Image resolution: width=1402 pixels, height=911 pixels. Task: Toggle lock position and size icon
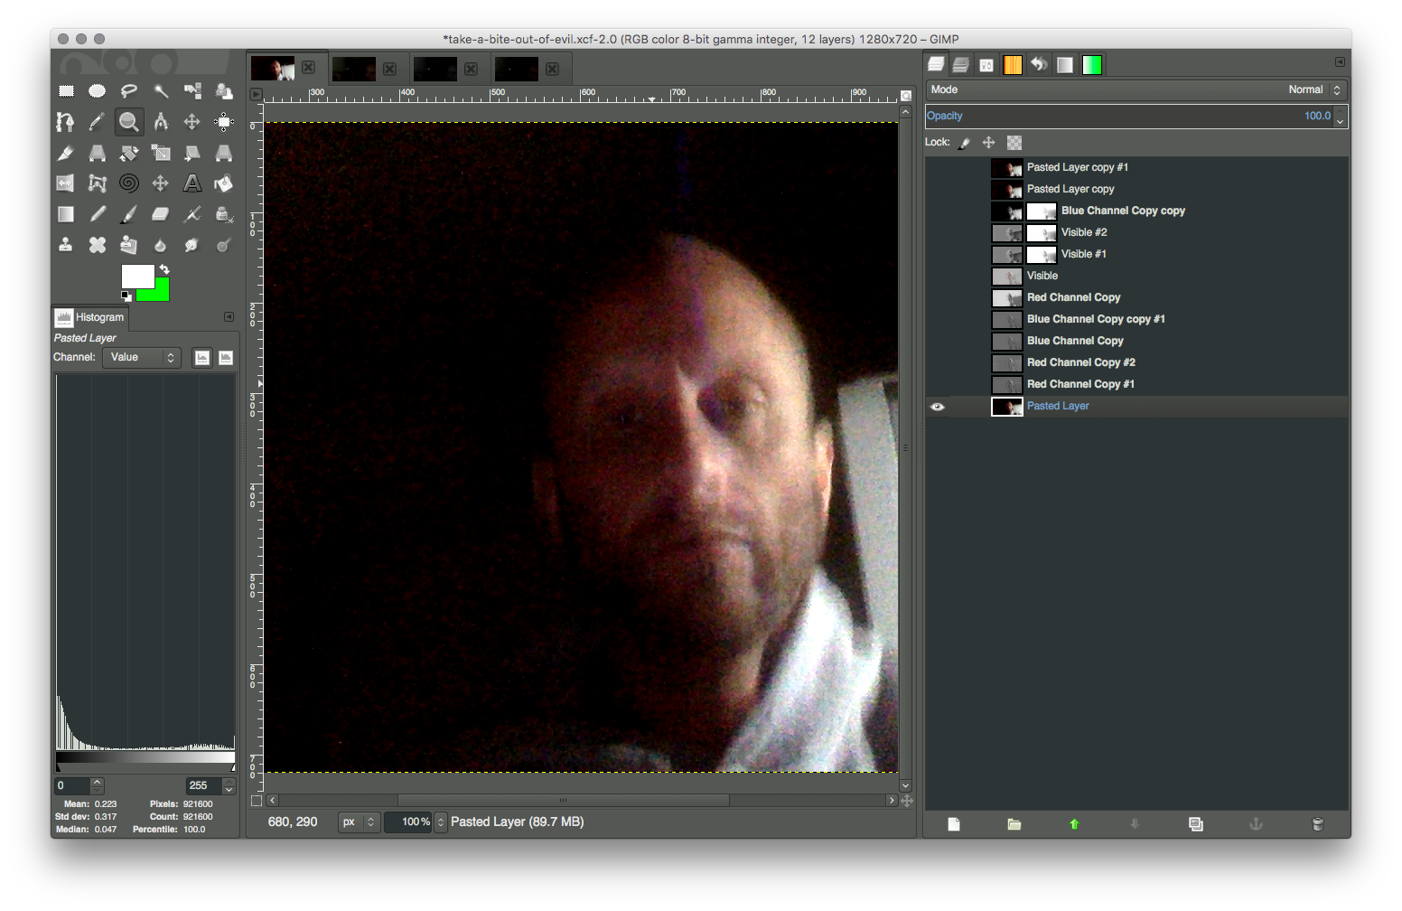pos(989,143)
